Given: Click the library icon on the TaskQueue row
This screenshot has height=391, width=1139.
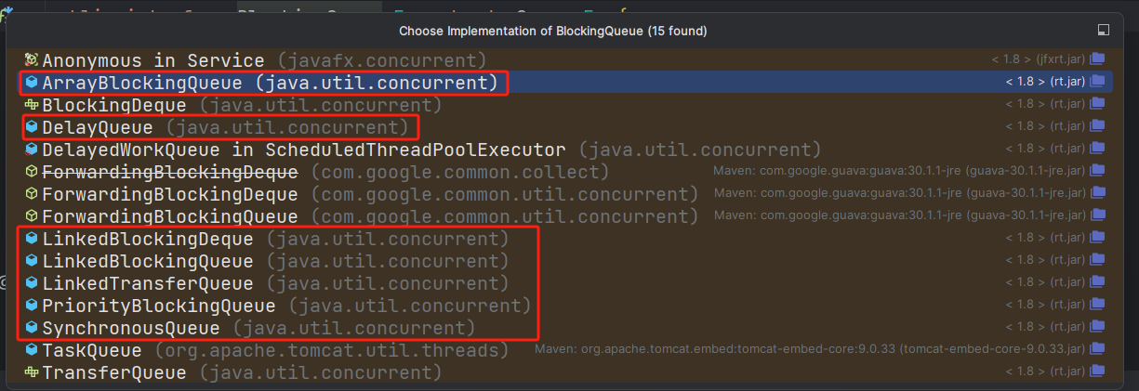Looking at the screenshot, I should [1097, 349].
